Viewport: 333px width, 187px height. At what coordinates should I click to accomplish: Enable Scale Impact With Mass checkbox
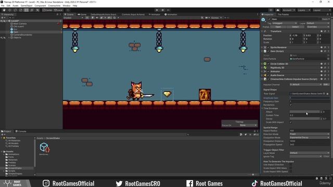click(x=291, y=168)
